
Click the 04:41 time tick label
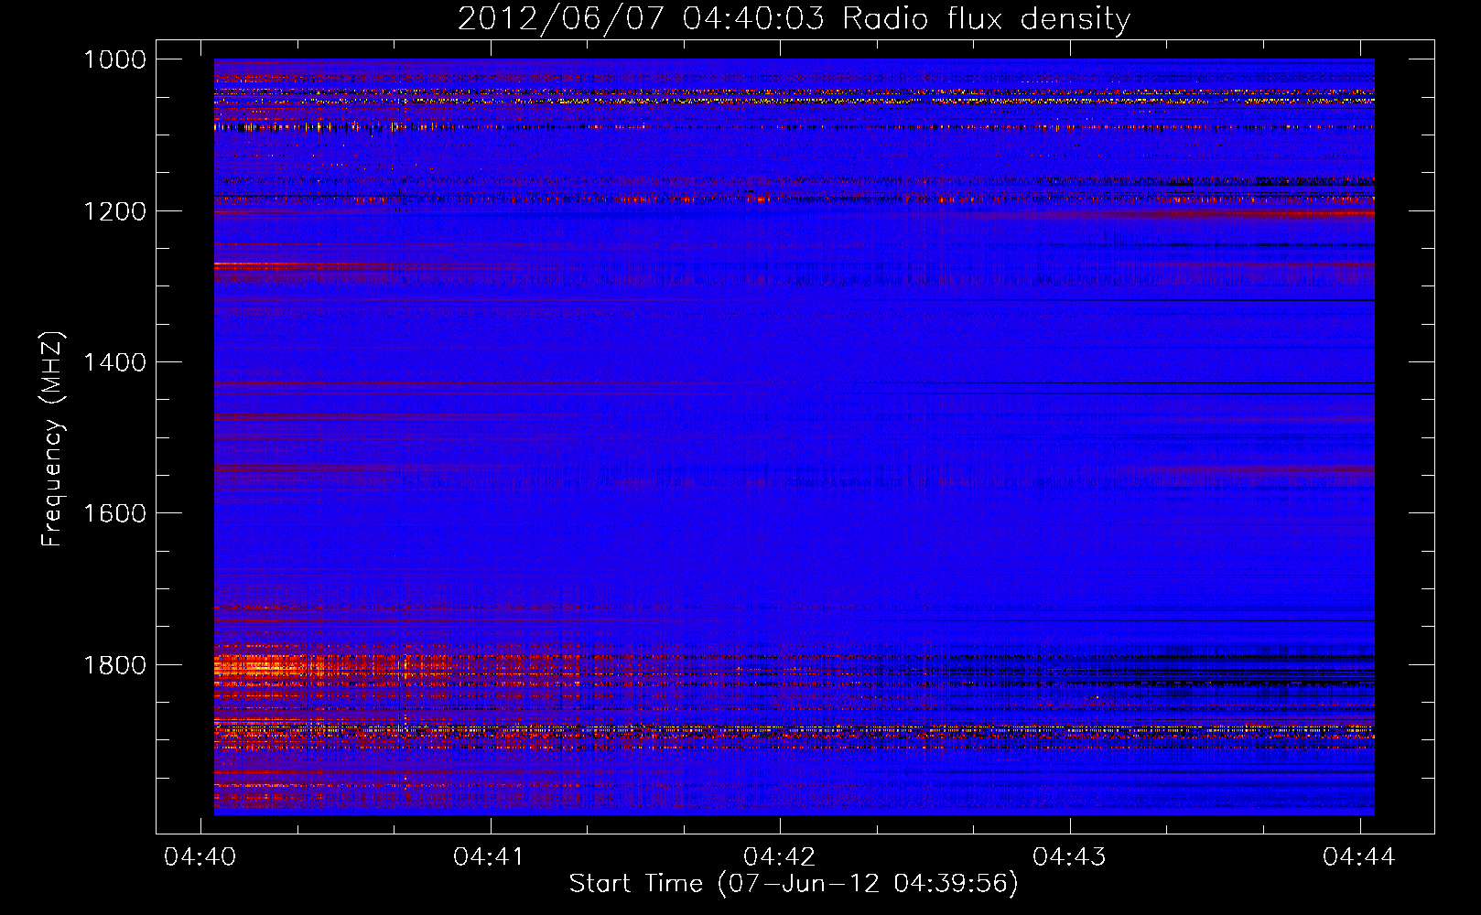tap(490, 856)
